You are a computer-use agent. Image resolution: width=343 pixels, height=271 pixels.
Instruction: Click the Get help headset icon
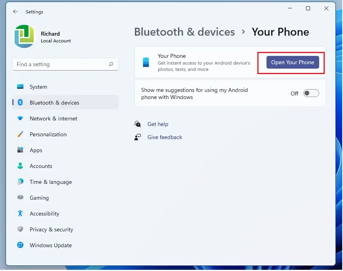pos(138,124)
